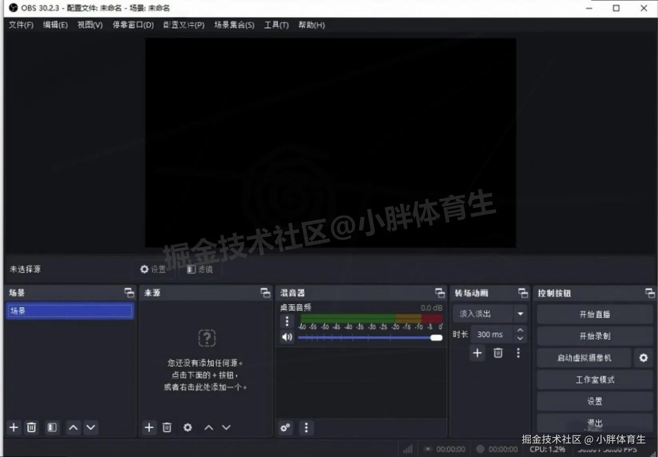Increase transition duration with stepper arrow
The image size is (658, 457).
(520, 331)
